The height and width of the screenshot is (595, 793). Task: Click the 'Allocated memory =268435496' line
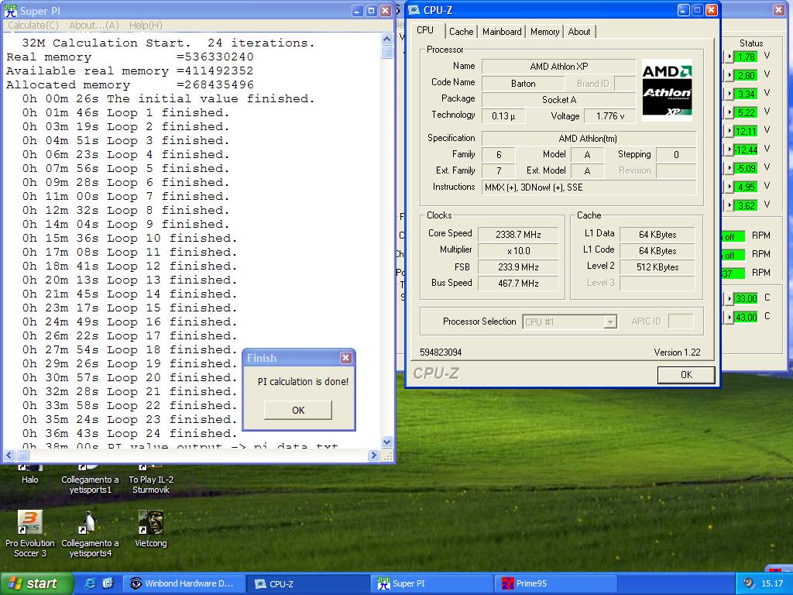130,85
